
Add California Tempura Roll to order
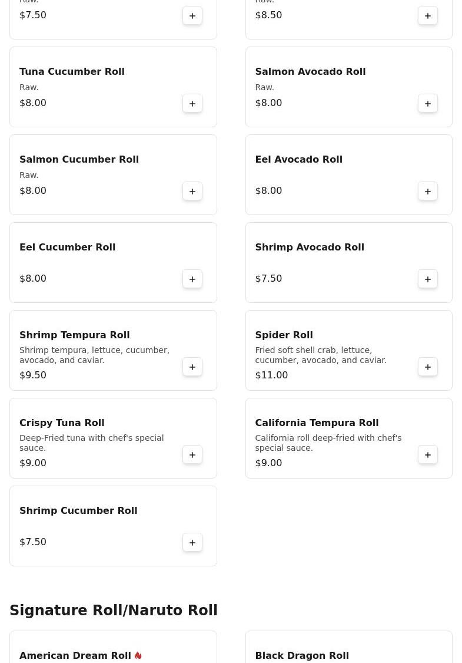pyautogui.click(x=428, y=454)
